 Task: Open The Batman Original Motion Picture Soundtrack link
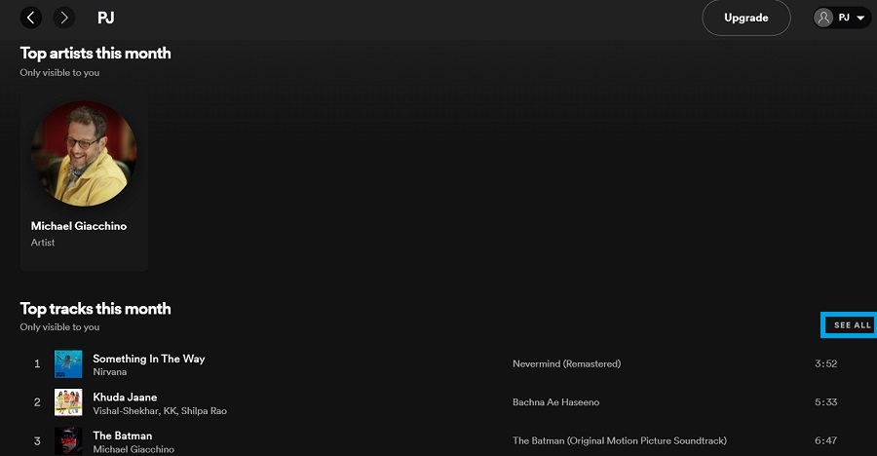tap(620, 440)
